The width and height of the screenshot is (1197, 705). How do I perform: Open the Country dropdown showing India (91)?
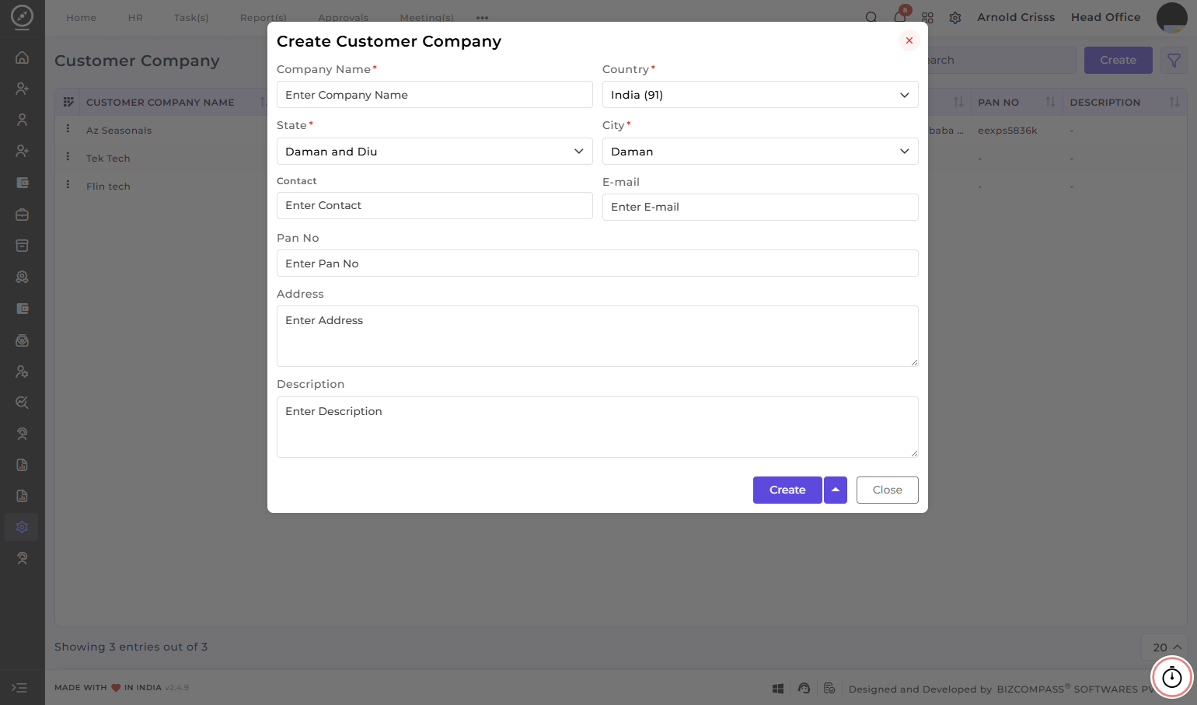coord(760,95)
